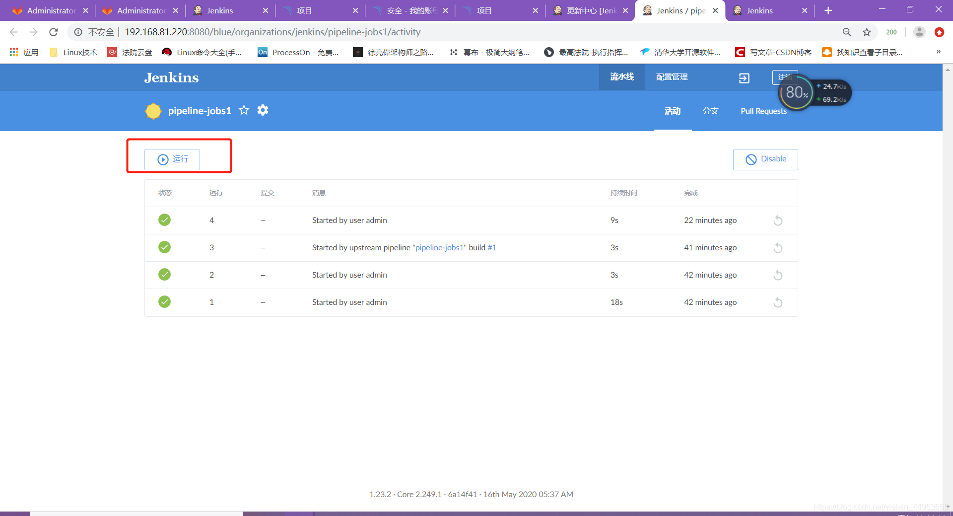Select the 配置管理 administration menu item

tap(672, 77)
